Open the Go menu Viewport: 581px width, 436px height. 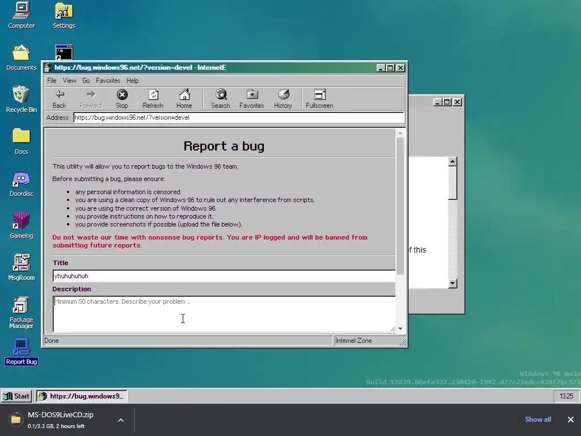(x=86, y=81)
